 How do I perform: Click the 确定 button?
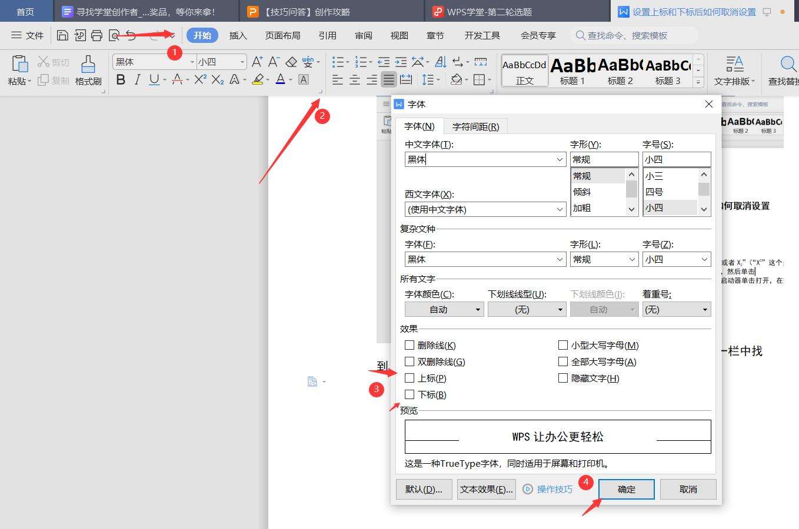tap(627, 489)
